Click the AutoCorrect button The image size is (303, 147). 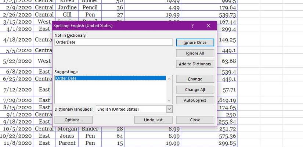point(195,100)
